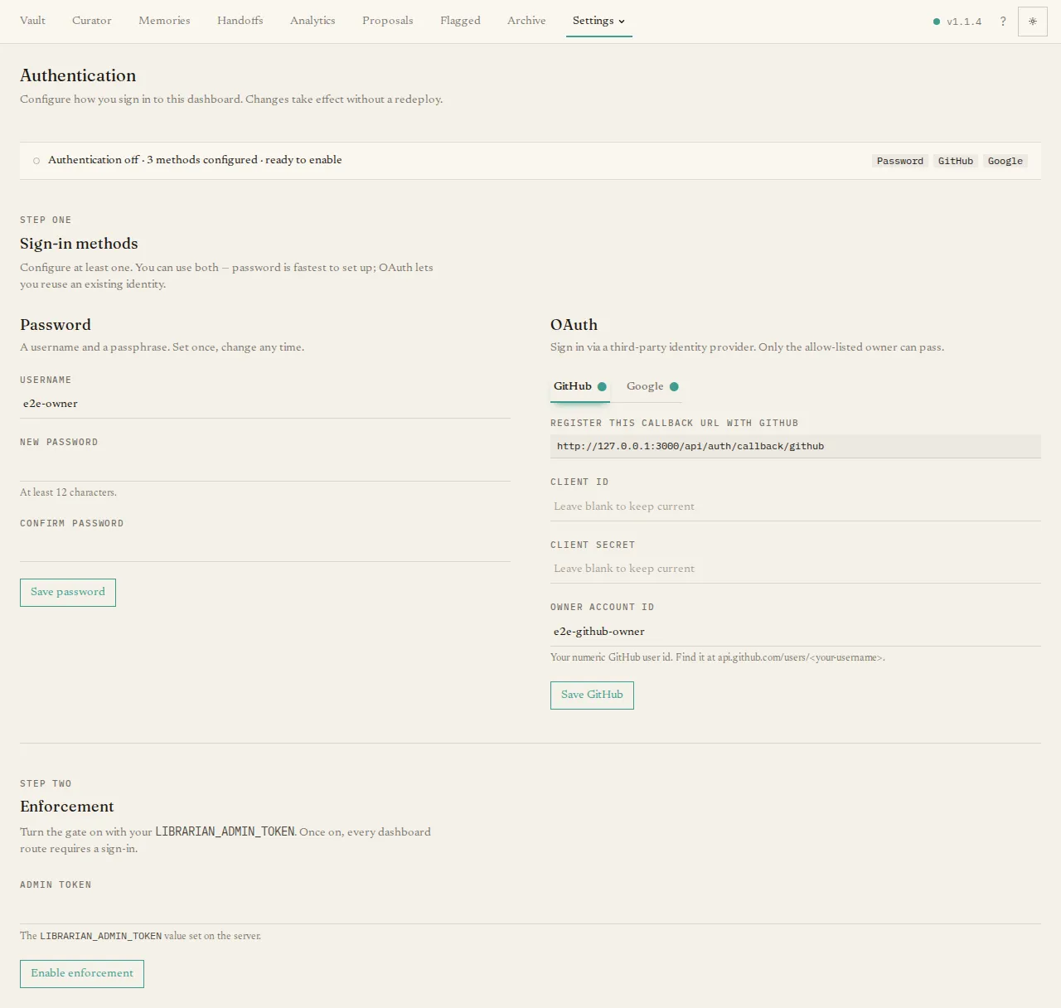Click the Authentication page title
1061x1008 pixels.
tap(78, 75)
